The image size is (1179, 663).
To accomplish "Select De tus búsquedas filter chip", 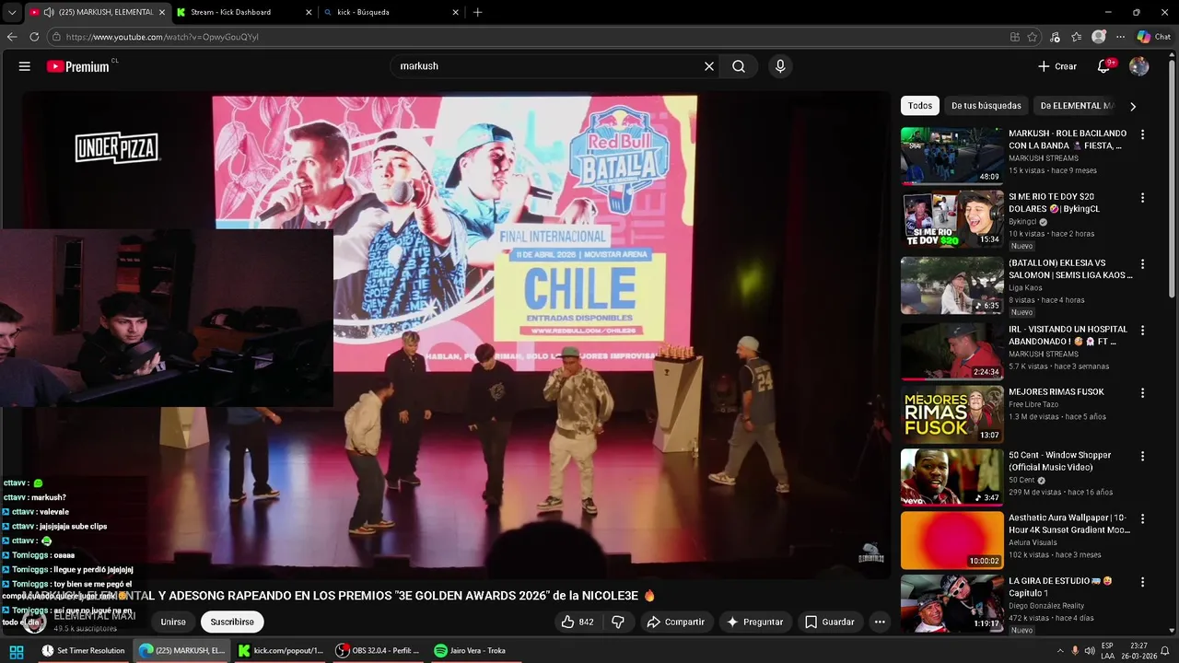I will [x=986, y=106].
